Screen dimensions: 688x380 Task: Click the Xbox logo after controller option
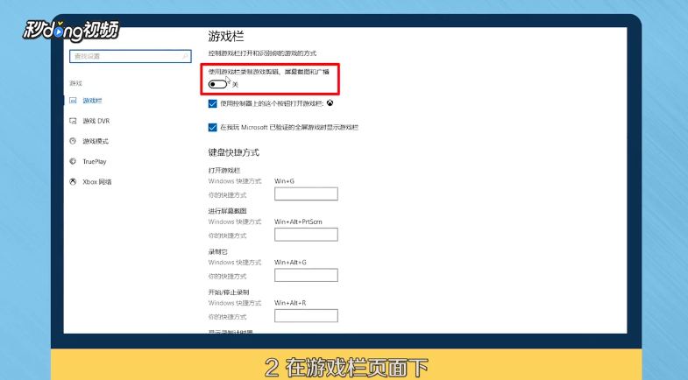330,103
